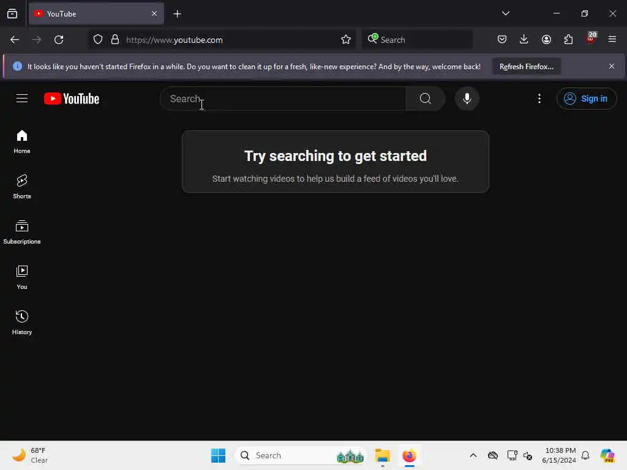
Task: Dismiss the Firefox refresh notification bar
Action: [x=612, y=66]
